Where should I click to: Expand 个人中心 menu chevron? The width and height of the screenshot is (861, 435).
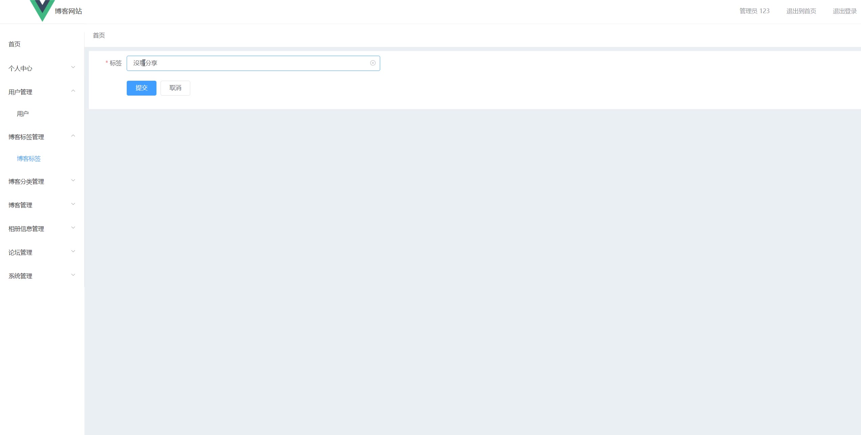(73, 67)
